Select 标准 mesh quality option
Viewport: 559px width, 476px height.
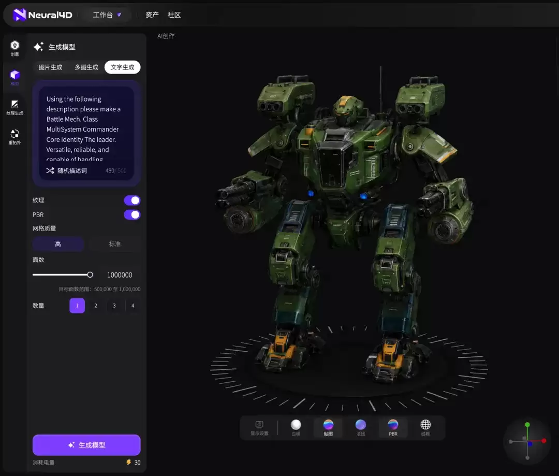pos(114,244)
